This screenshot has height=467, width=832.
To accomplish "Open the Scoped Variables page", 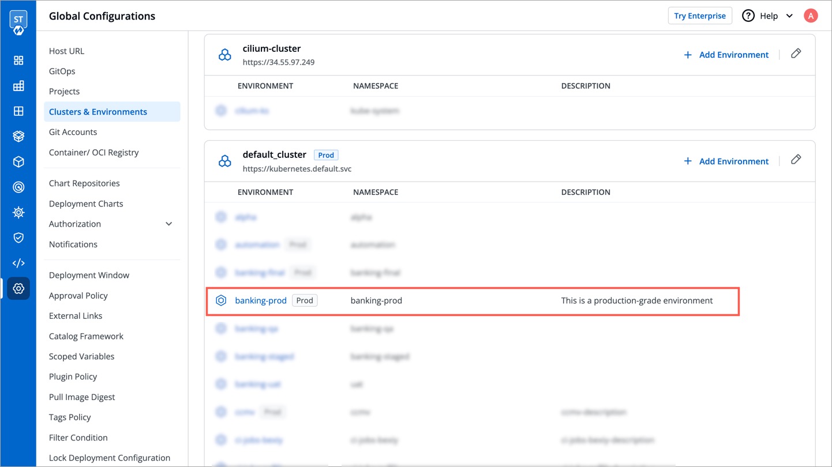I will pyautogui.click(x=82, y=356).
